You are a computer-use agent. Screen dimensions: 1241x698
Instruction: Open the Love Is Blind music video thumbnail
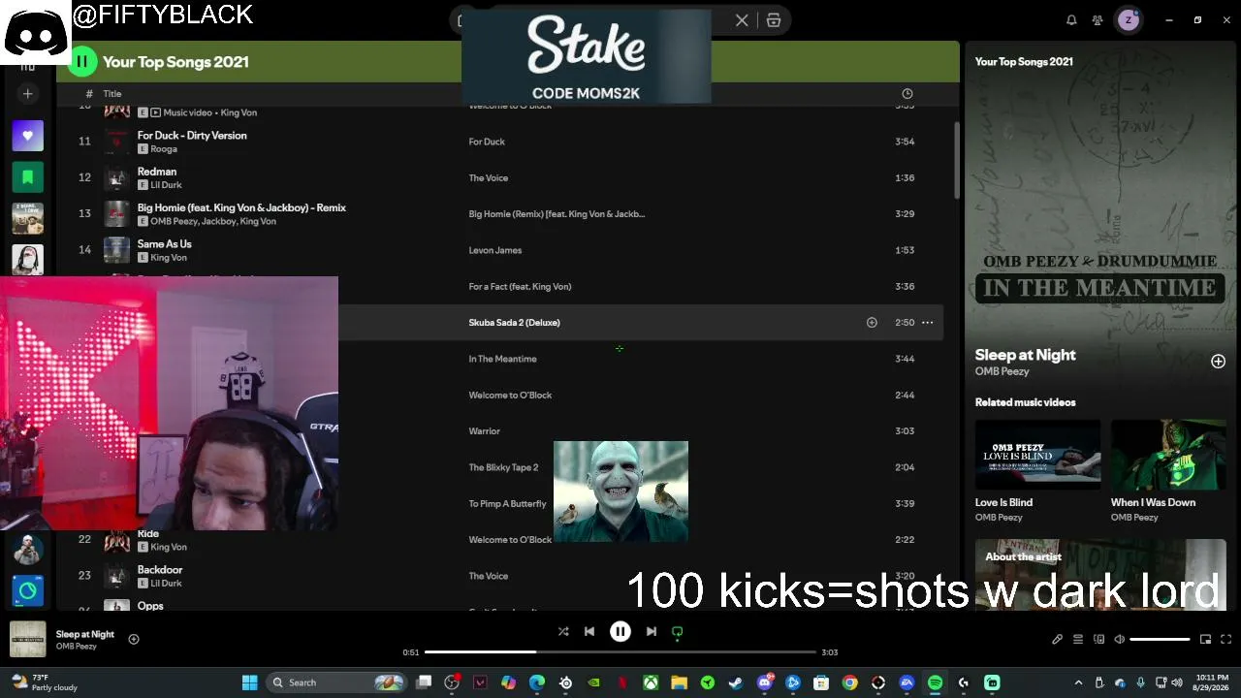[x=1037, y=455]
